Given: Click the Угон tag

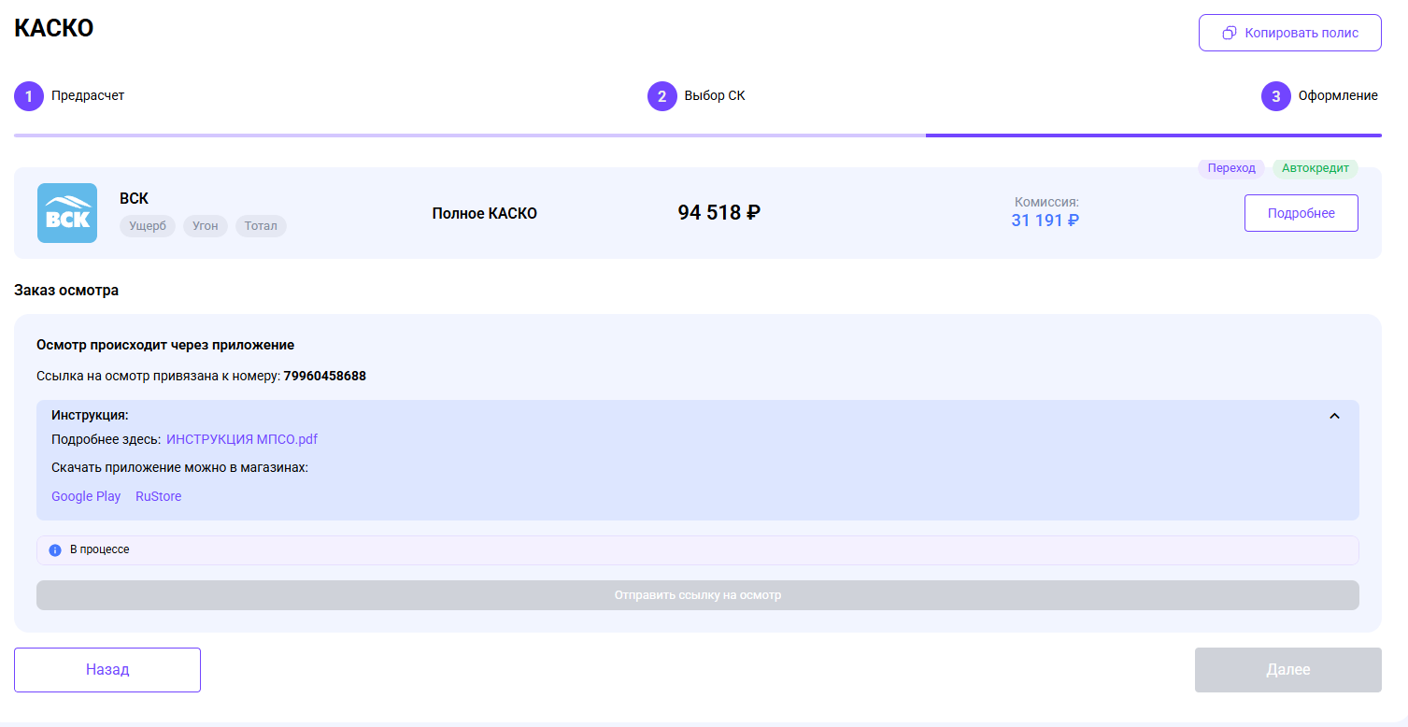Looking at the screenshot, I should pyautogui.click(x=206, y=226).
